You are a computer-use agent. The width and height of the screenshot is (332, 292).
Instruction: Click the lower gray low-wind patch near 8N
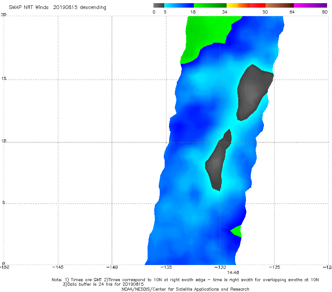217,163
